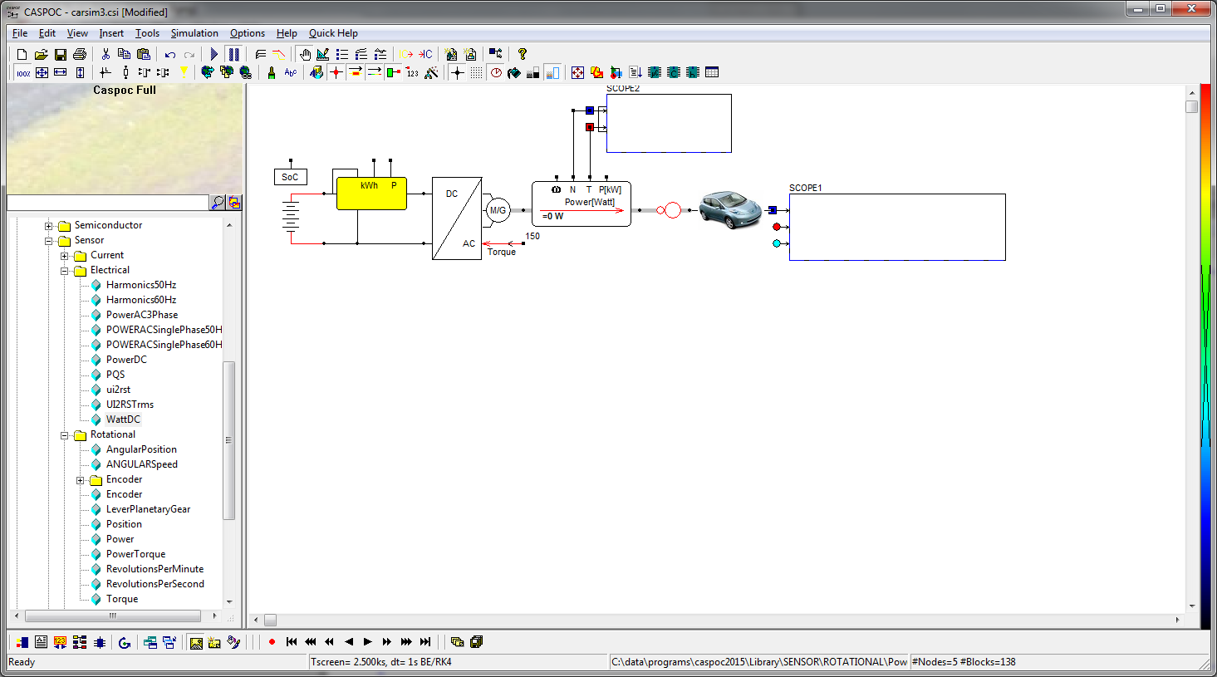
Task: Toggle the blue bar chart view button
Action: click(x=552, y=73)
